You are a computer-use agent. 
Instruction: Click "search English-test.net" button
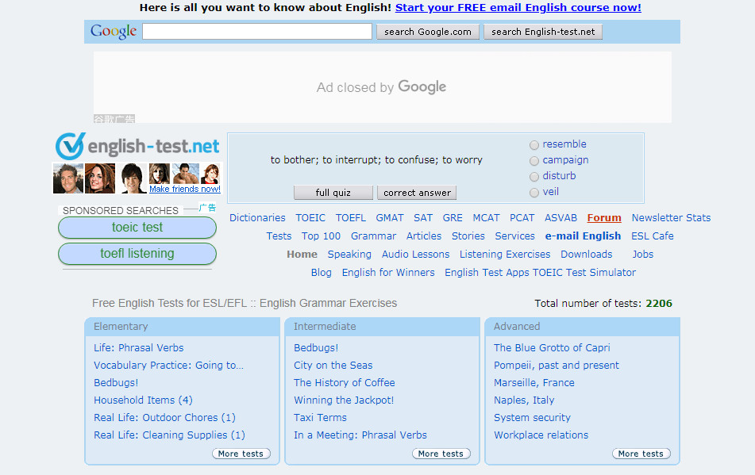tap(543, 32)
